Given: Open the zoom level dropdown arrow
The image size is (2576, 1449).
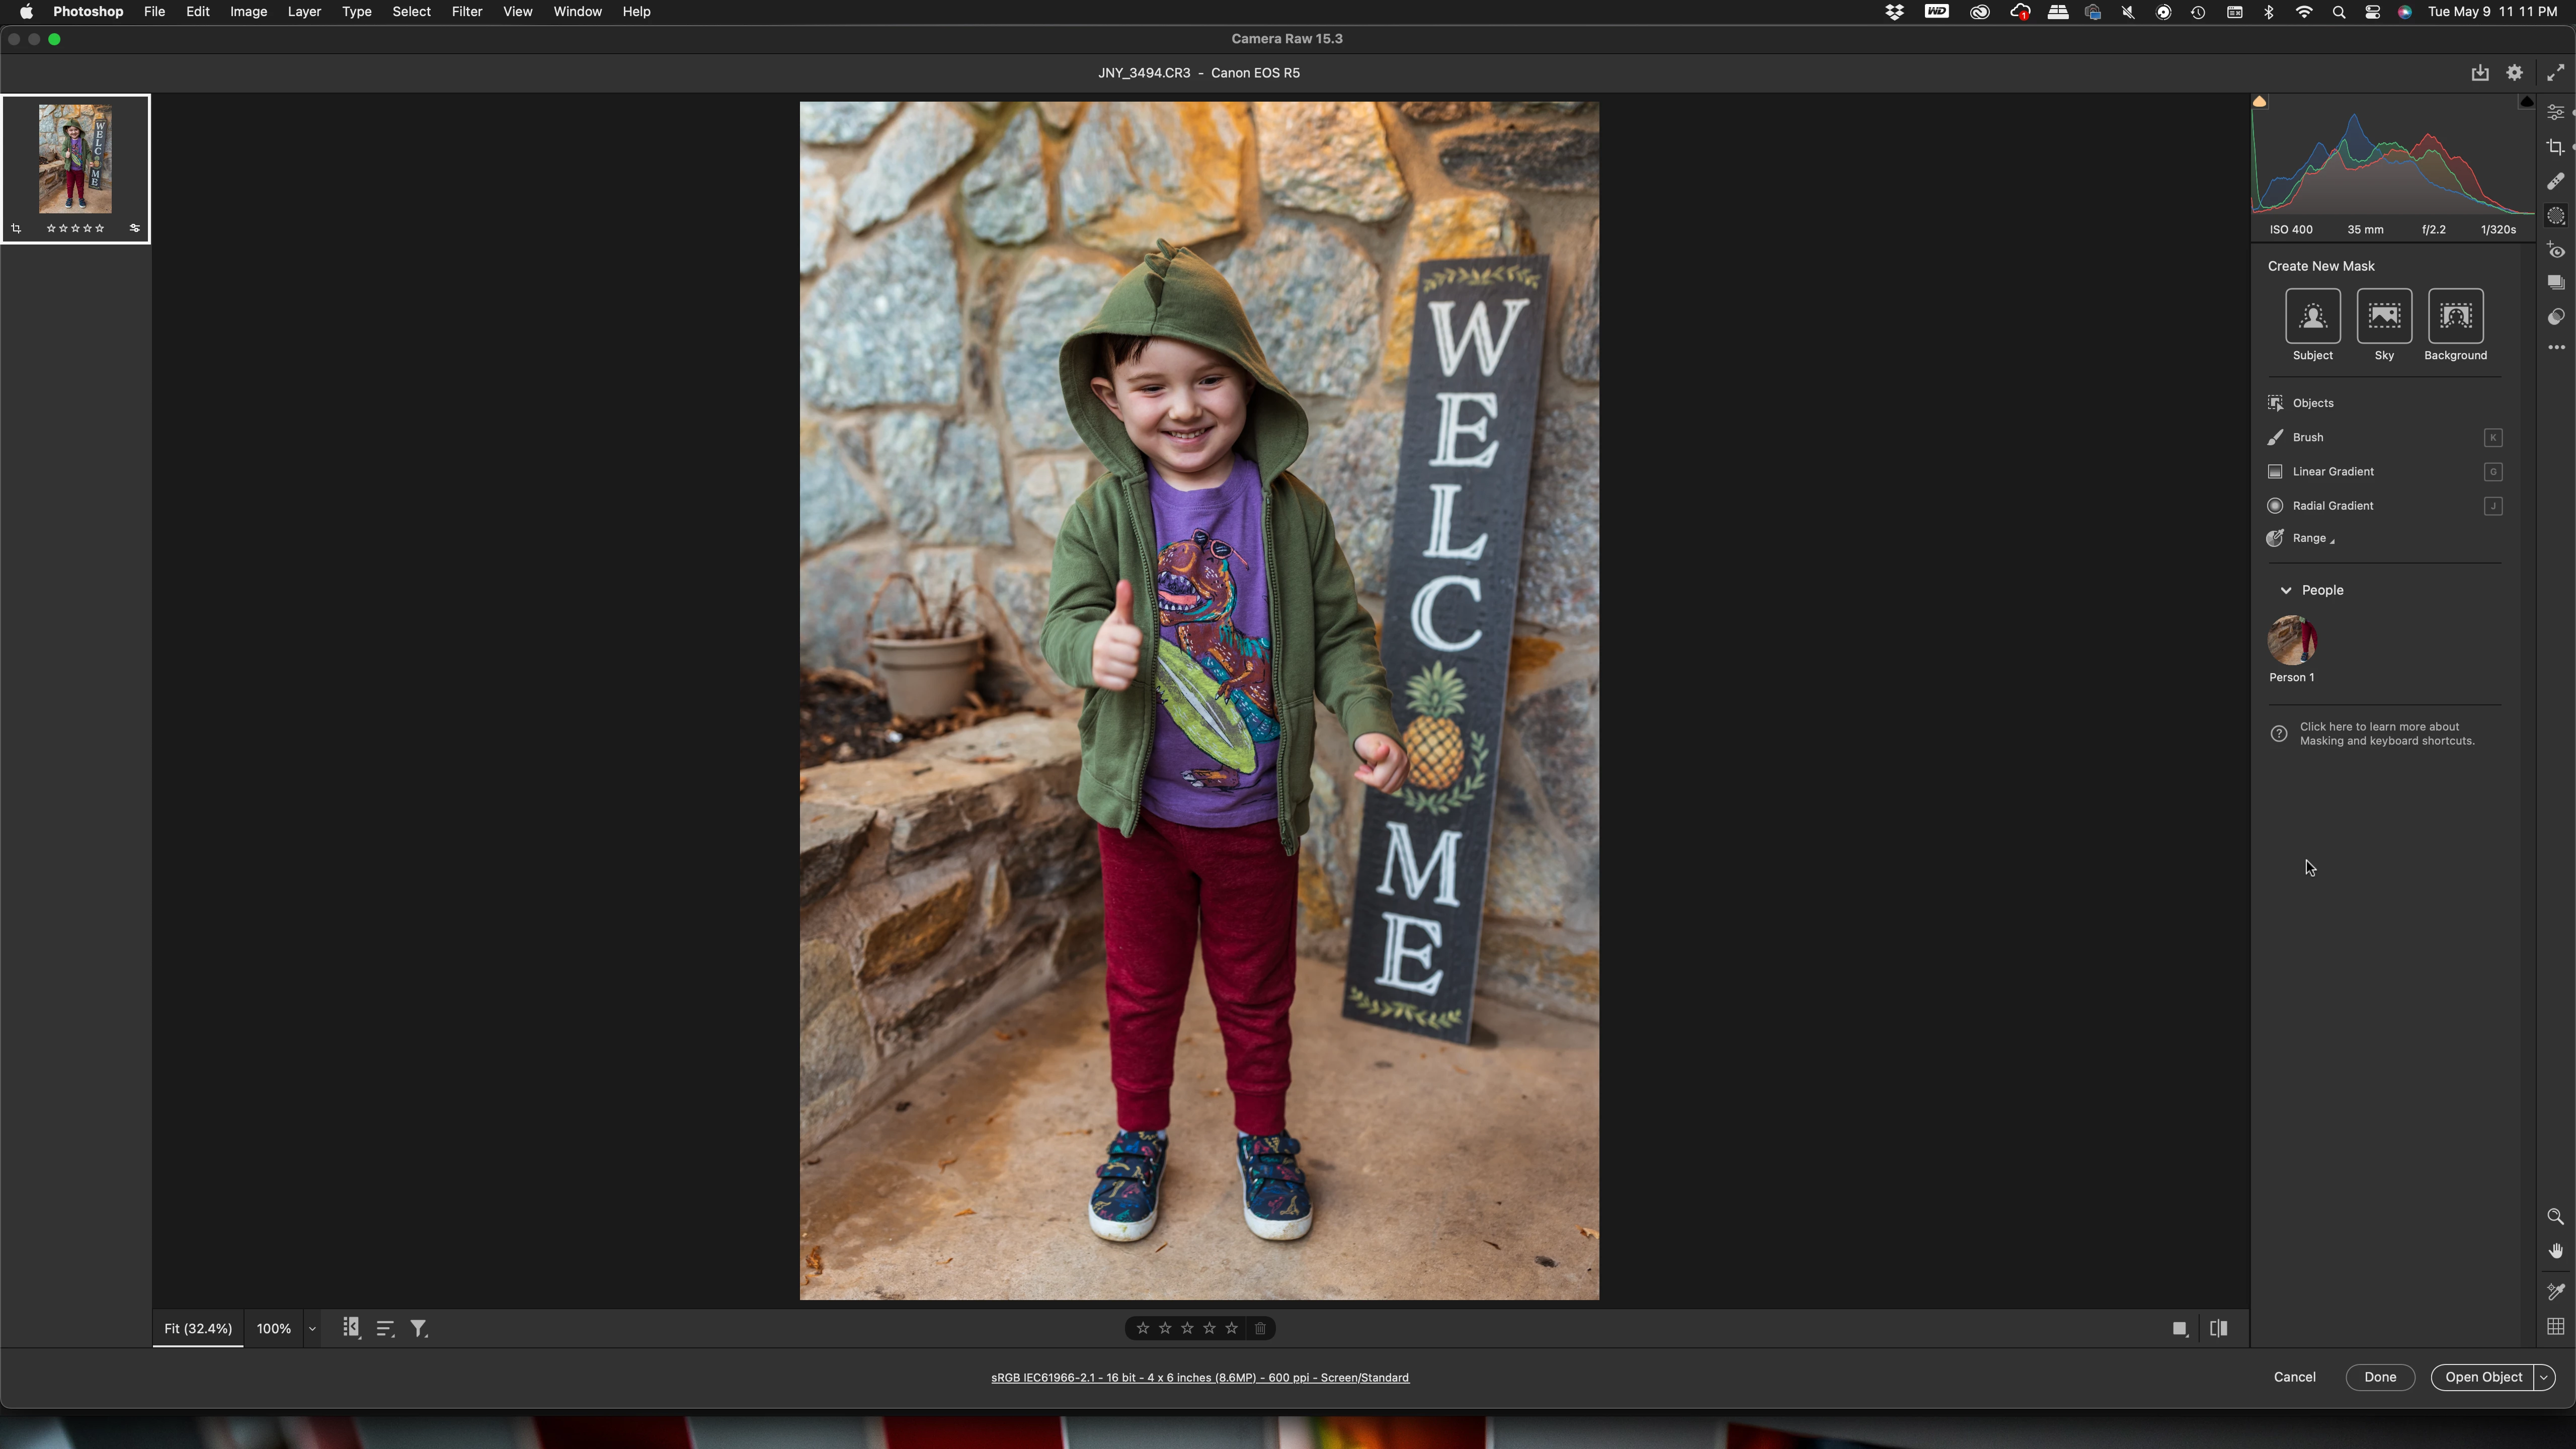Looking at the screenshot, I should pyautogui.click(x=312, y=1329).
